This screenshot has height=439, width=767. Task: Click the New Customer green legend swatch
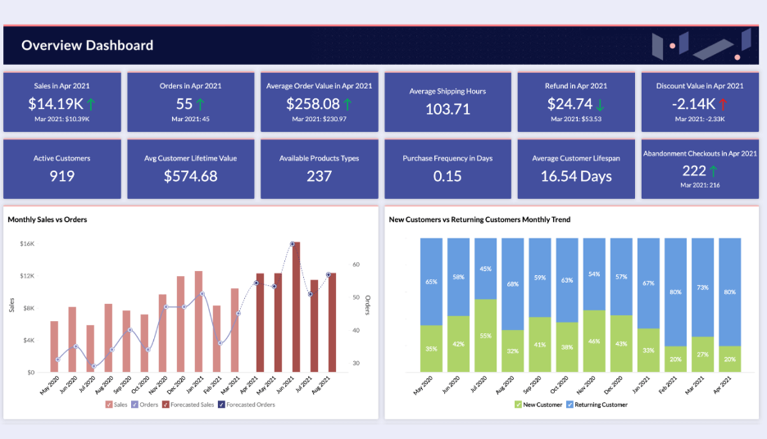(x=518, y=405)
